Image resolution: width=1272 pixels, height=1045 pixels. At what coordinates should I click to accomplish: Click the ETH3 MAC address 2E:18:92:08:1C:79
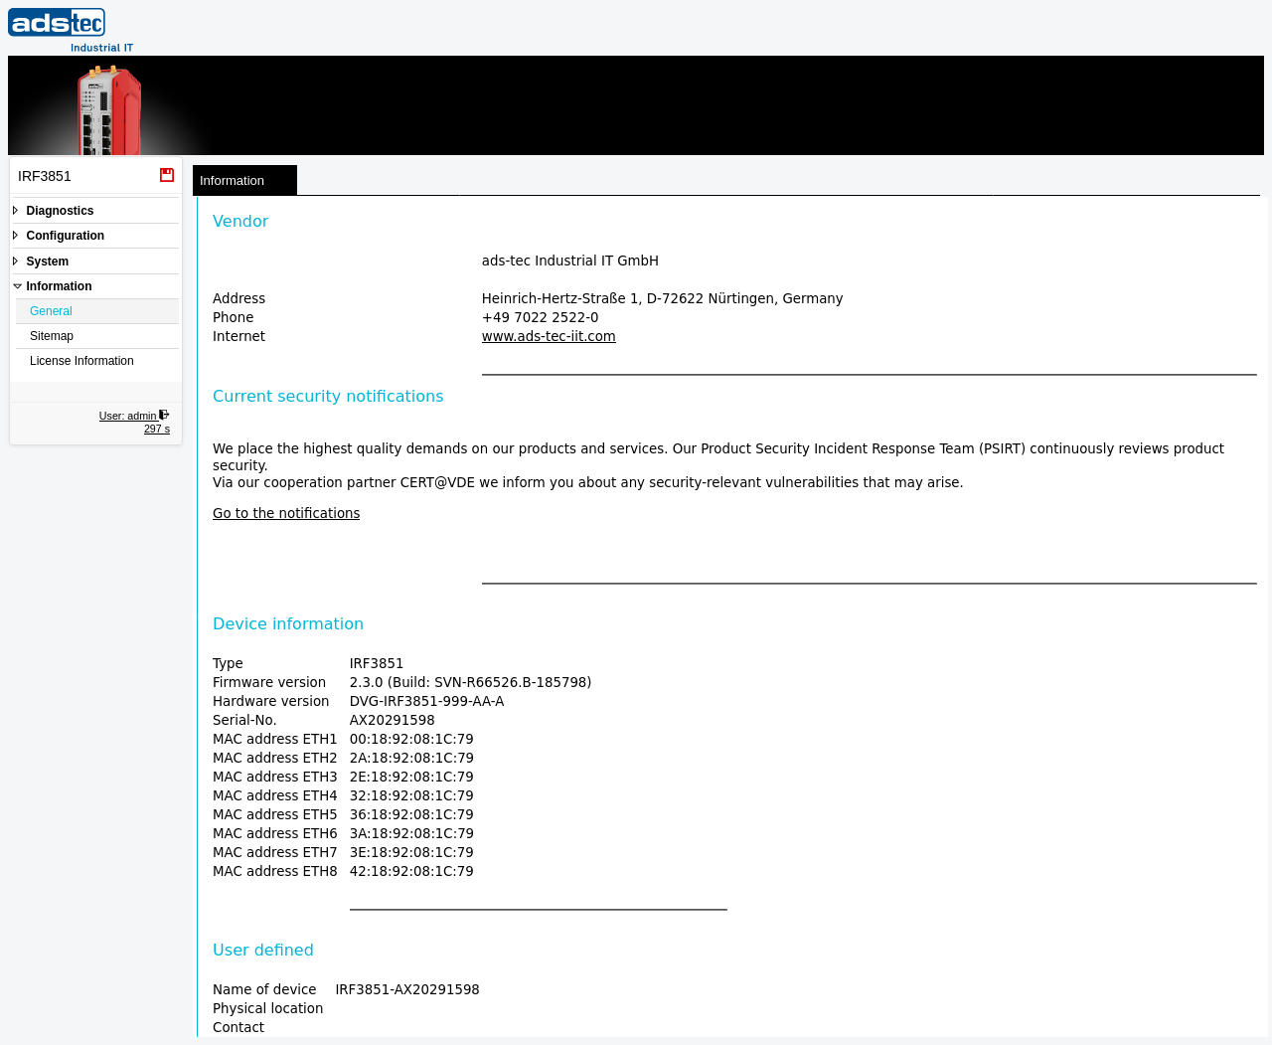(411, 777)
